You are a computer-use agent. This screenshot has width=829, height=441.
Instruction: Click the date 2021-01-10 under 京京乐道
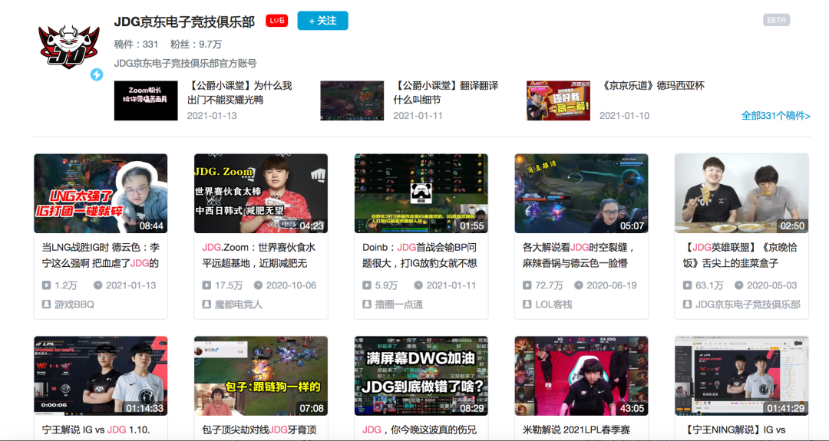click(624, 116)
